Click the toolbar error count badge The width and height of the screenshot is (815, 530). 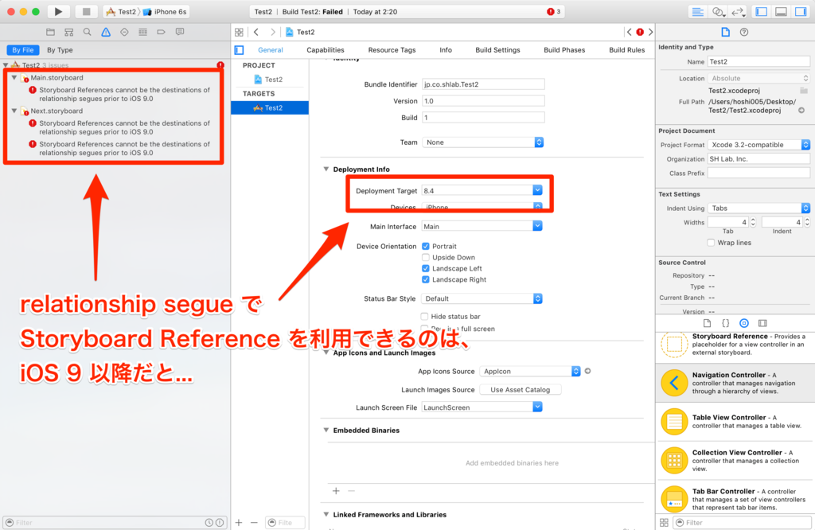coord(554,11)
